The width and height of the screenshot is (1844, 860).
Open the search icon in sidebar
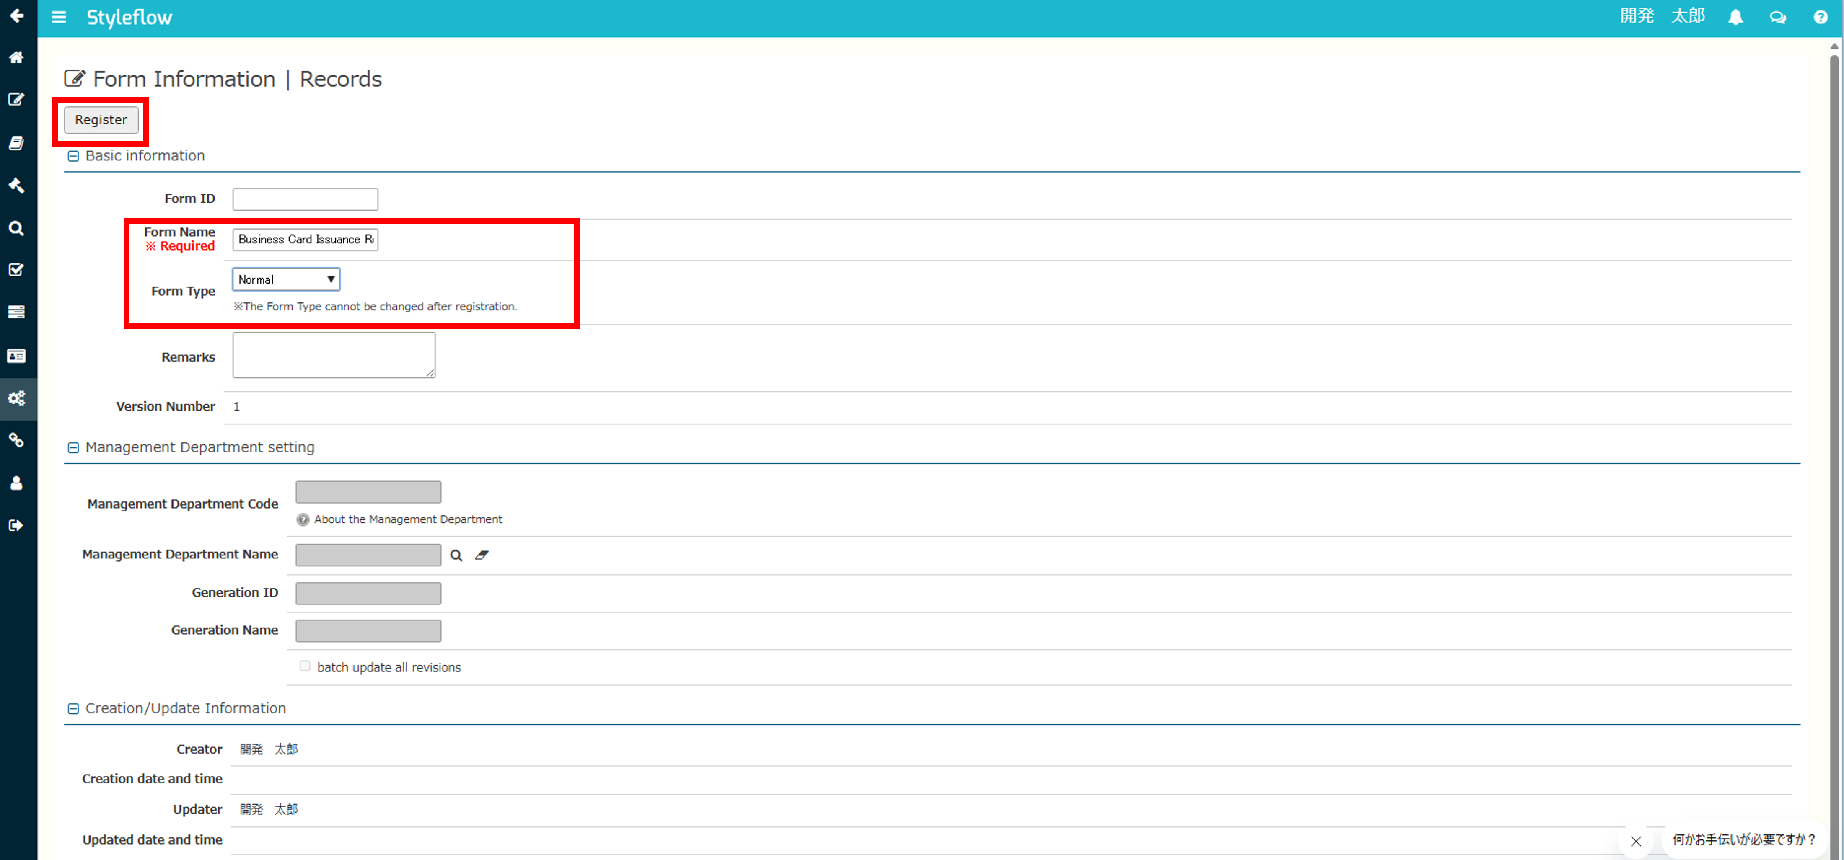tap(16, 228)
